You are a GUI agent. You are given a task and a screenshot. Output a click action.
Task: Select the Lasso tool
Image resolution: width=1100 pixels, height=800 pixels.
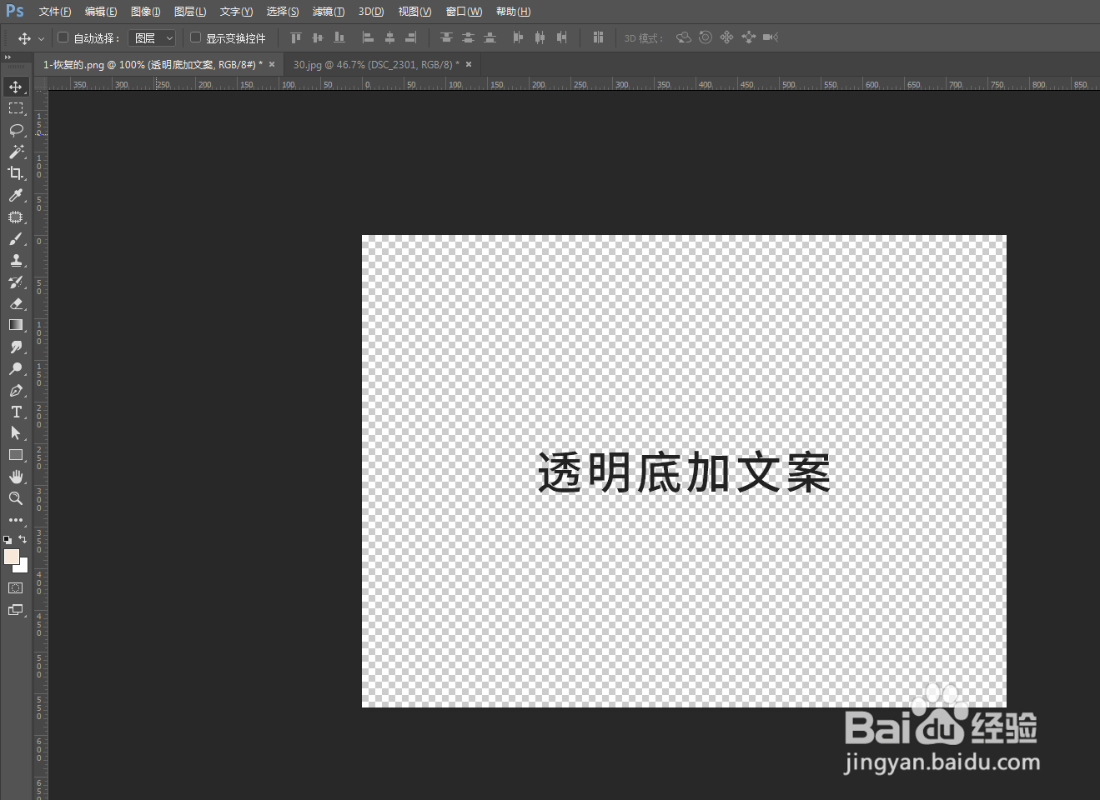click(x=16, y=130)
